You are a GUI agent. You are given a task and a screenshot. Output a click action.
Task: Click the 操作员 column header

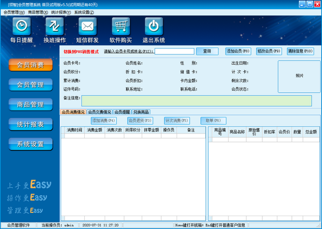(x=169, y=130)
